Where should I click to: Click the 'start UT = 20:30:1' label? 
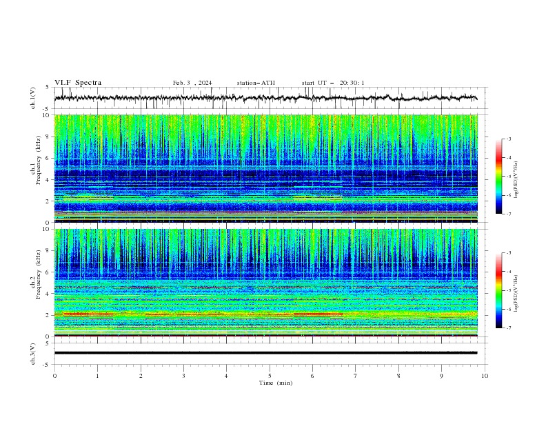[x=333, y=83]
